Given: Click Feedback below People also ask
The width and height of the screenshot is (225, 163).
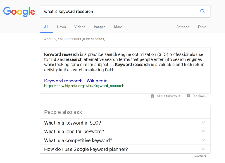Looking at the screenshot, I should tap(200, 156).
